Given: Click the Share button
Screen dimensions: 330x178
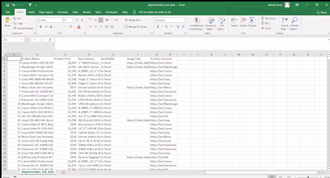Looking at the screenshot, I should point(322,12).
